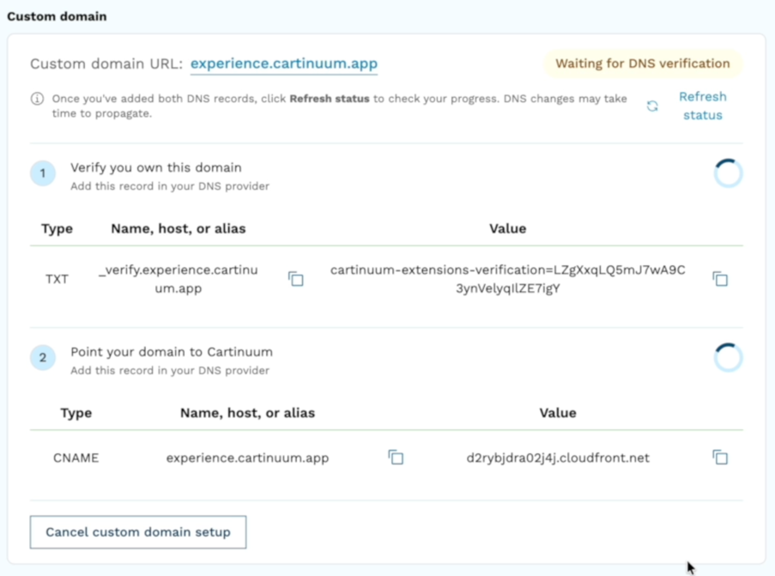Open experience.cartinuum.app custom domain URL
This screenshot has height=576, width=775.
click(284, 64)
